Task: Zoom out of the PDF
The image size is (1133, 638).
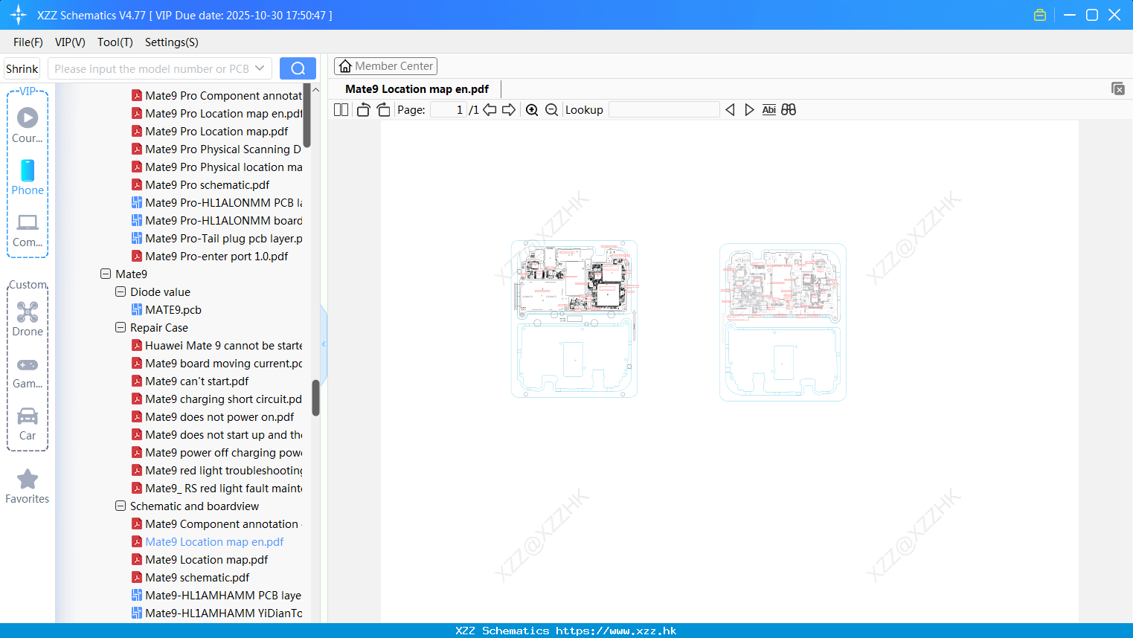Action: (551, 110)
